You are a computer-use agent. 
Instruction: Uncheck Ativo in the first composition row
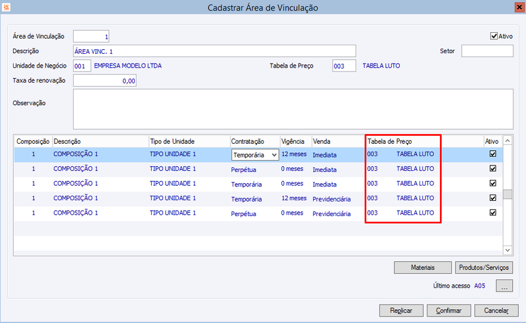(492, 154)
